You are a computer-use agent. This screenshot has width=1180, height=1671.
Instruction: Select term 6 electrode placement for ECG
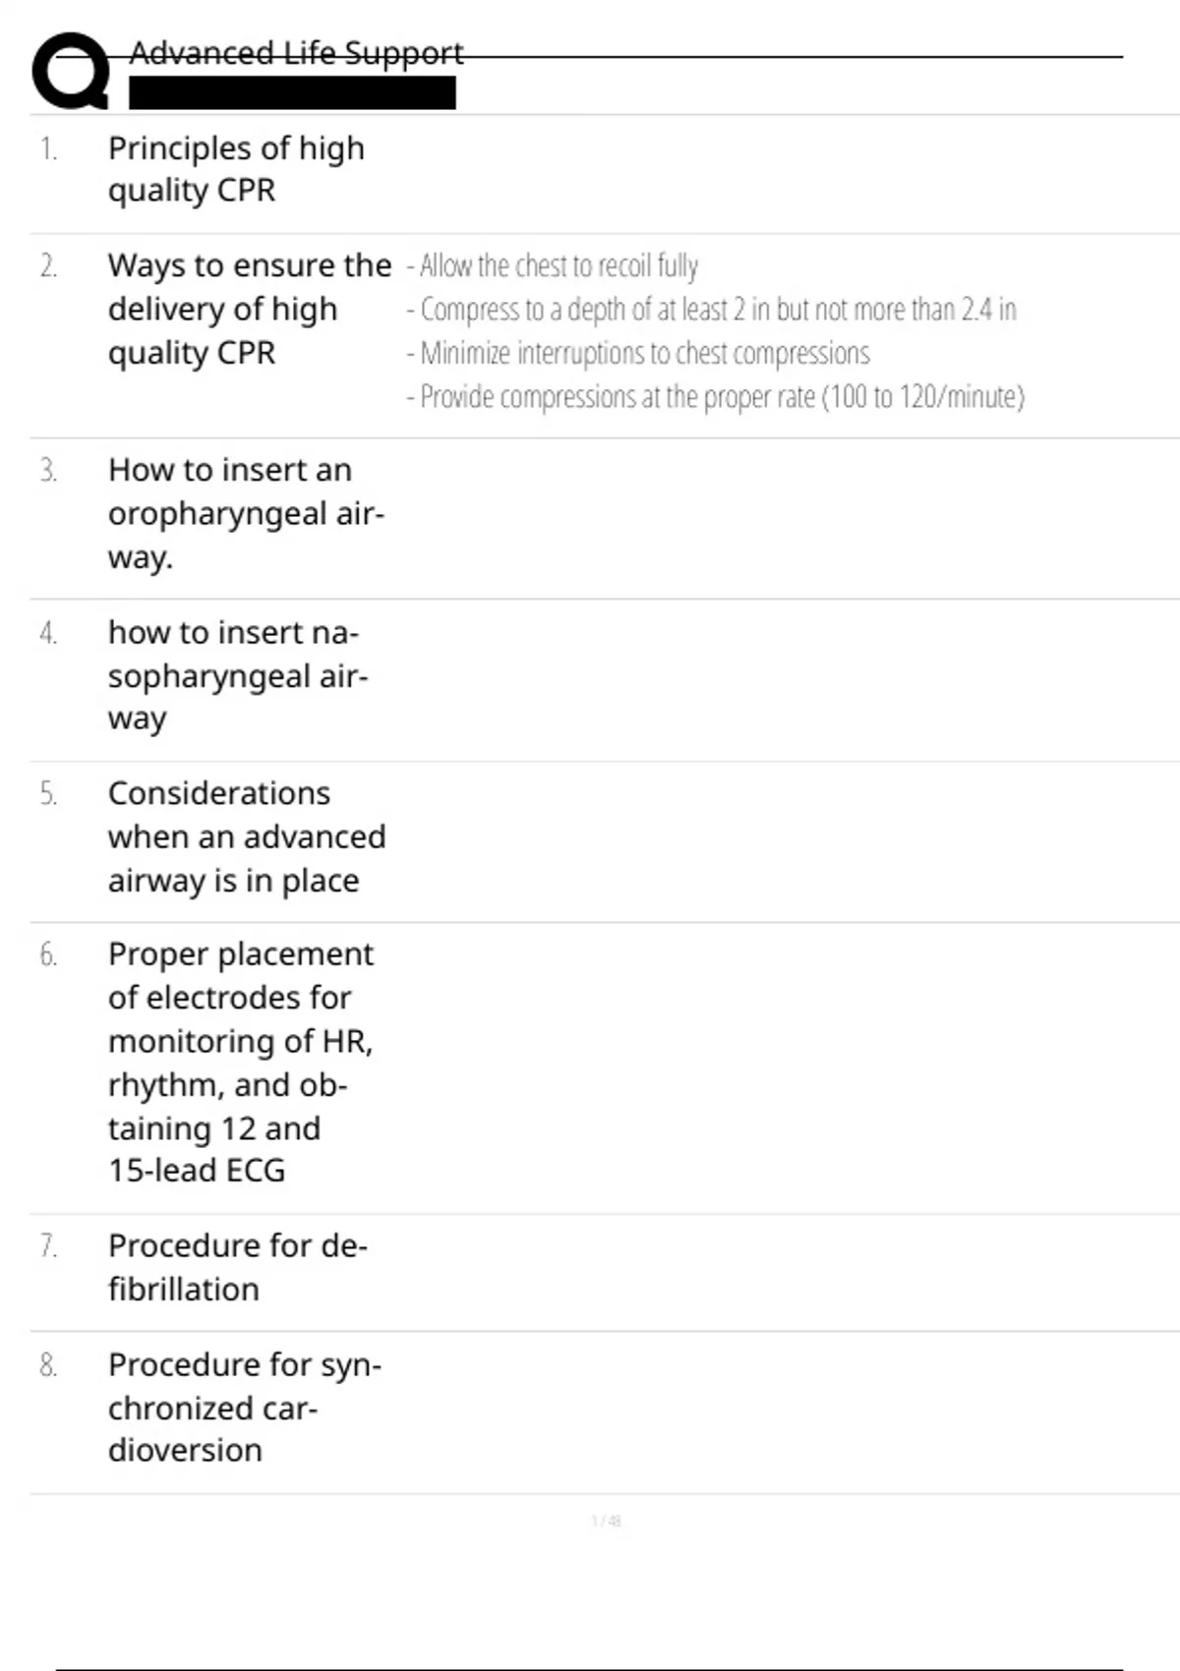coord(241,1063)
